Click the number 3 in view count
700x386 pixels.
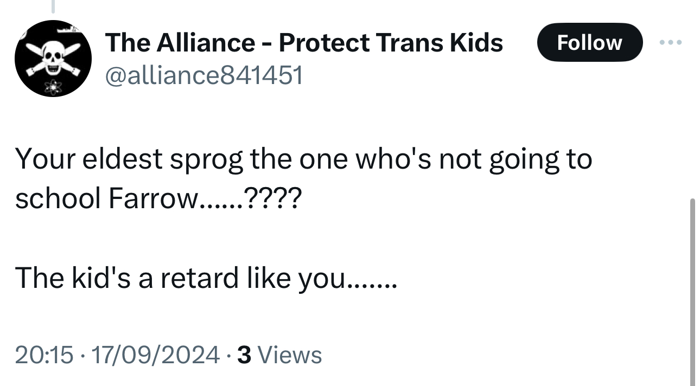(244, 355)
